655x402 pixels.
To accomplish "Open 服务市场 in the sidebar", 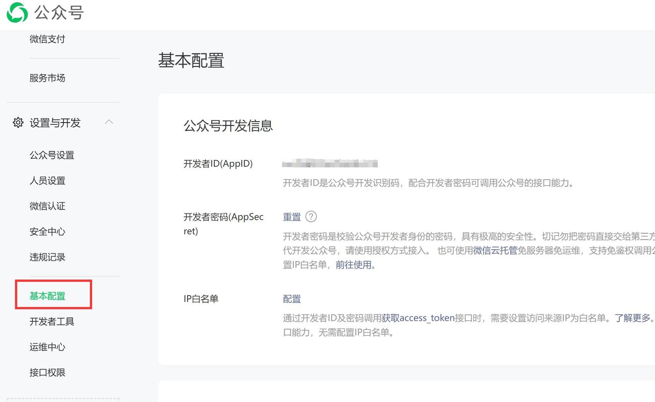I will click(47, 78).
